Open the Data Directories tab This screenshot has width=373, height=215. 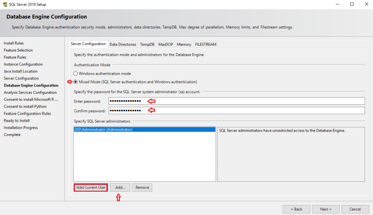pyautogui.click(x=123, y=44)
